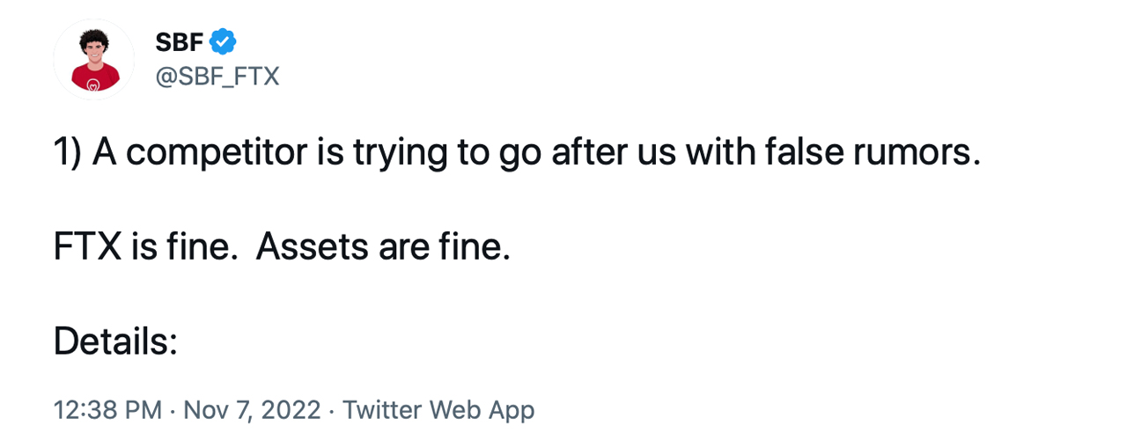Viewport: 1127px width, 440px height.
Task: Click 'A' after the thread number
Action: tap(104, 154)
